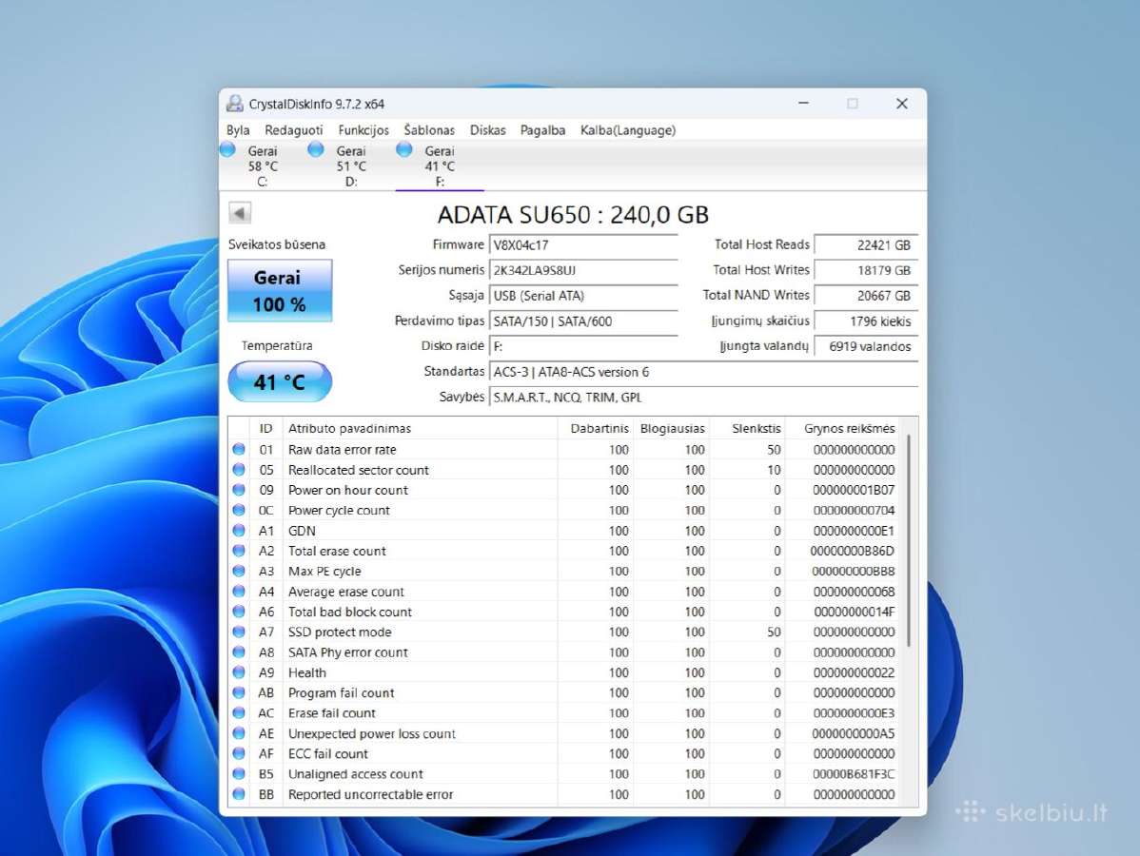Click the status icon for Power cycle count
The image size is (1140, 856).
[x=239, y=510]
